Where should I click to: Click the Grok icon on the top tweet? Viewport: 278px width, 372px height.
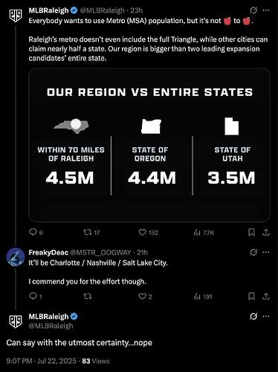click(x=253, y=10)
